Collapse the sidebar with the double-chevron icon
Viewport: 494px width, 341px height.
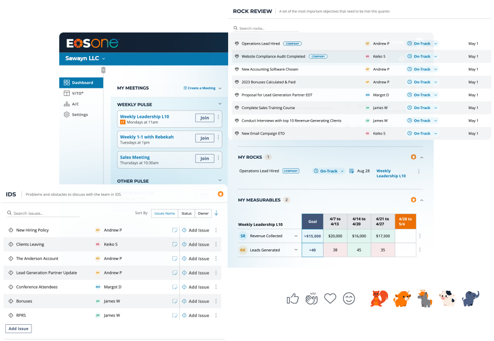pyautogui.click(x=103, y=70)
